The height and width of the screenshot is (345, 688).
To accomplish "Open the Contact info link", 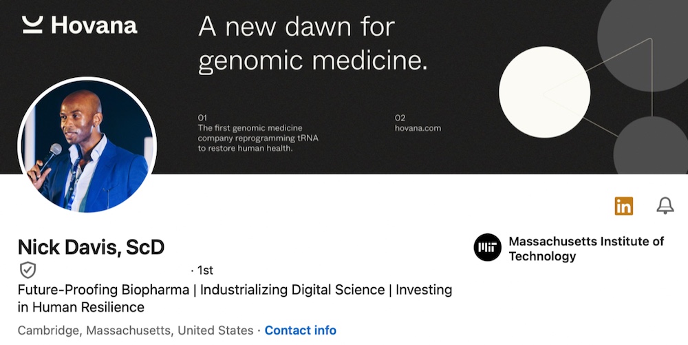I will (301, 331).
